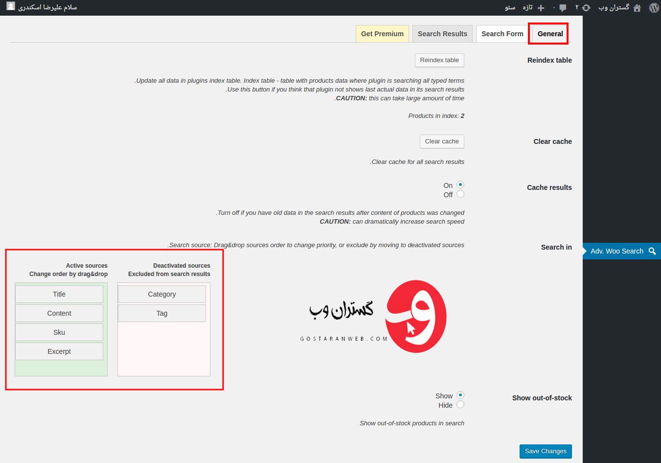Click the magnifier icon beside Adv. Woo Search
Viewport: 661px width, 463px height.
point(652,251)
